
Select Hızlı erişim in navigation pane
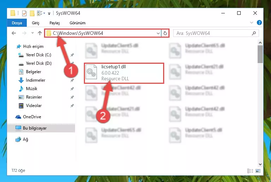[33, 46]
